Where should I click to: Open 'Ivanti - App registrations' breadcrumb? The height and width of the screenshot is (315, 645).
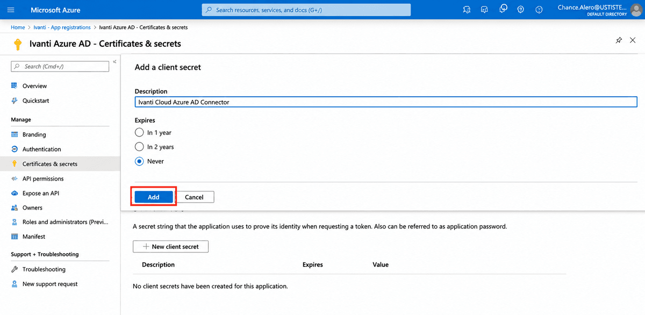click(62, 27)
